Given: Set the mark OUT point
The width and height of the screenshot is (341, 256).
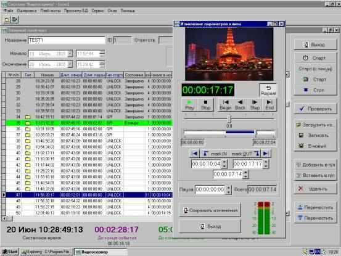Looking at the screenshot, I should (x=245, y=154).
